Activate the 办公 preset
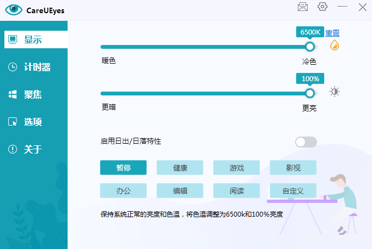The width and height of the screenshot is (372, 249). click(124, 190)
